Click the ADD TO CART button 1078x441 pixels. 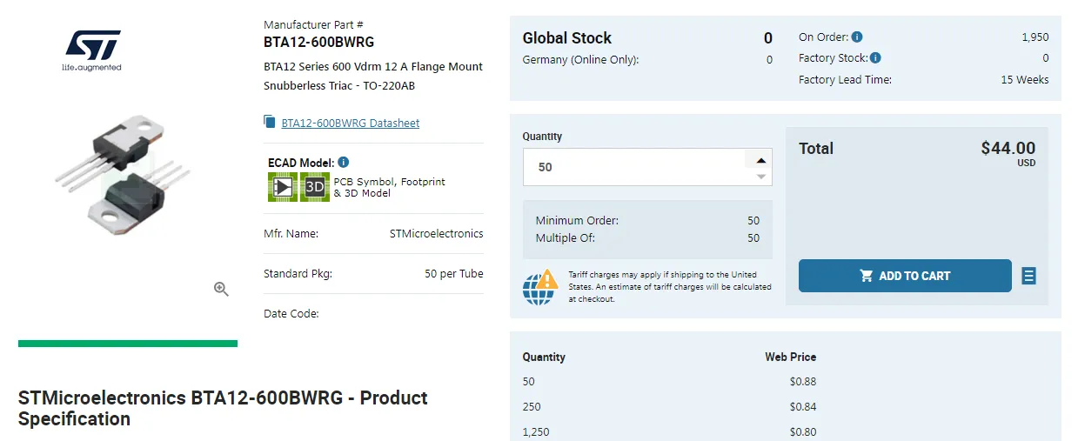click(x=905, y=276)
